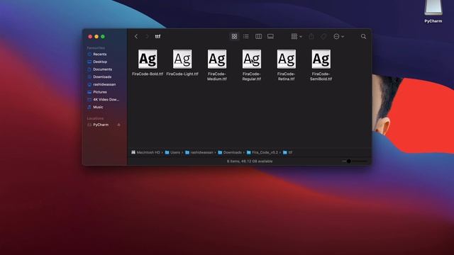Screen dimensions: 454x255
Task: Click the Share toolbar icon
Action: (311, 36)
